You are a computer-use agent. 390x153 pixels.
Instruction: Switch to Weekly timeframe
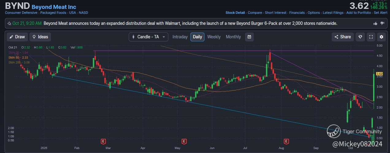(x=214, y=37)
